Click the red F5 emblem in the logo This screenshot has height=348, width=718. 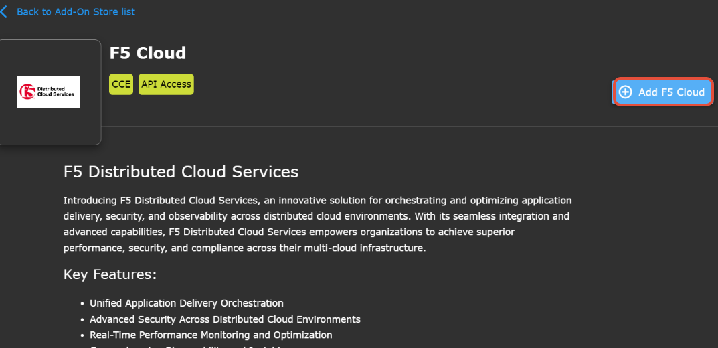[x=27, y=92]
